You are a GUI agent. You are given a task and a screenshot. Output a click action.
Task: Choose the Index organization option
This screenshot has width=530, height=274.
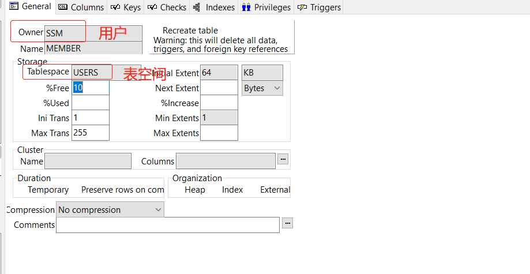(x=232, y=190)
